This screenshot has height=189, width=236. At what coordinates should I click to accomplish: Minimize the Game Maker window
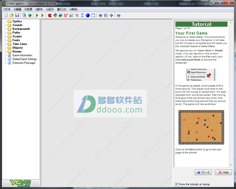(214, 2)
